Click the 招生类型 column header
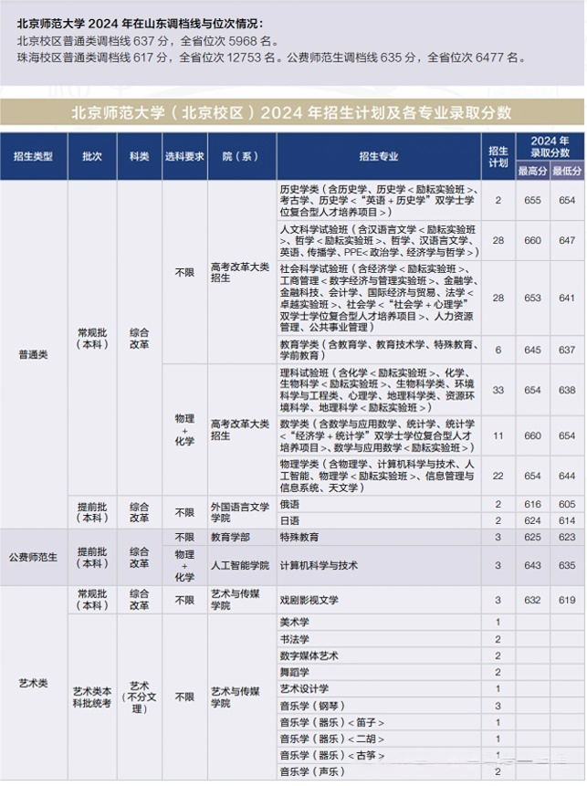This screenshot has width=587, height=786. pyautogui.click(x=33, y=156)
